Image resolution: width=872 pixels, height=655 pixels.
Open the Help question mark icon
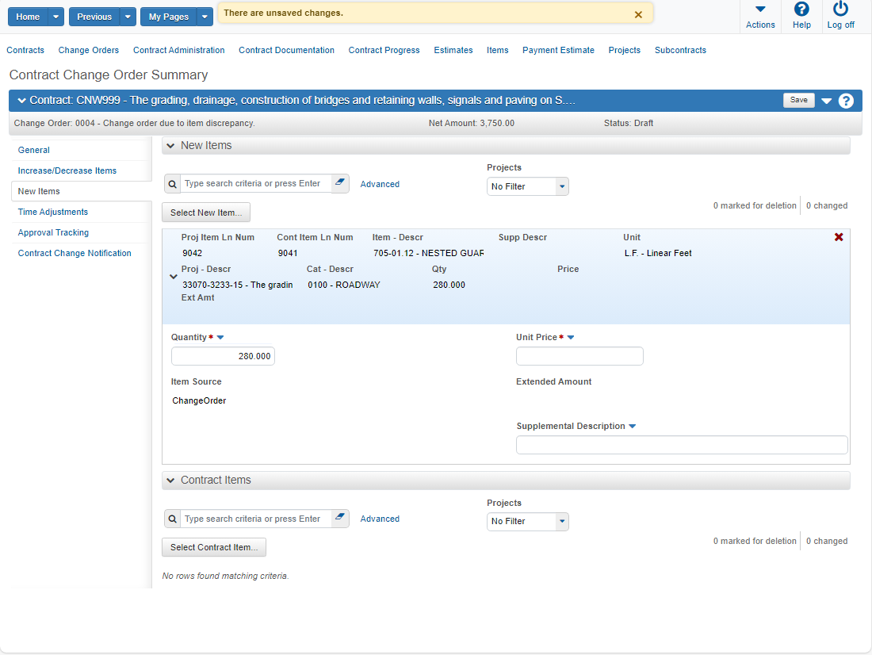point(801,9)
